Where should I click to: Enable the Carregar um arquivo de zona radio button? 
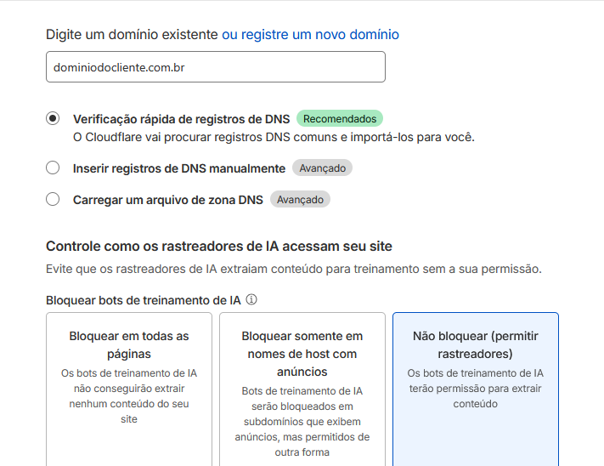[53, 199]
